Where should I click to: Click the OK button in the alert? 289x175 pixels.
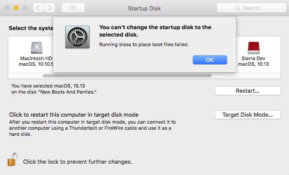210,60
